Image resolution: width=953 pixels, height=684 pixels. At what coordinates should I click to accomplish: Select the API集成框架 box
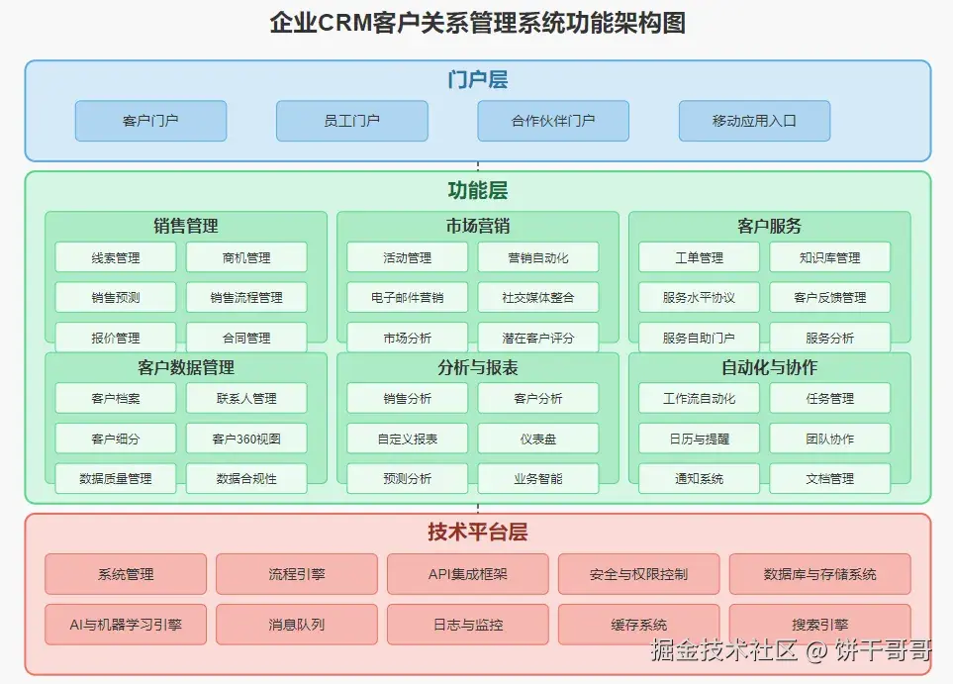coord(468,574)
